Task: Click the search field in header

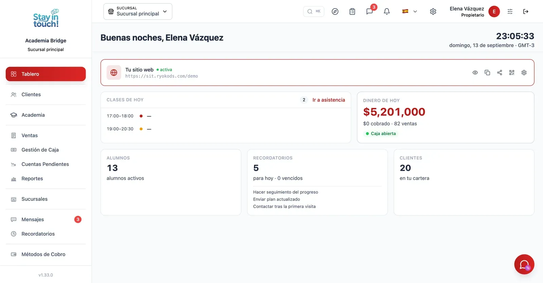Action: click(314, 12)
